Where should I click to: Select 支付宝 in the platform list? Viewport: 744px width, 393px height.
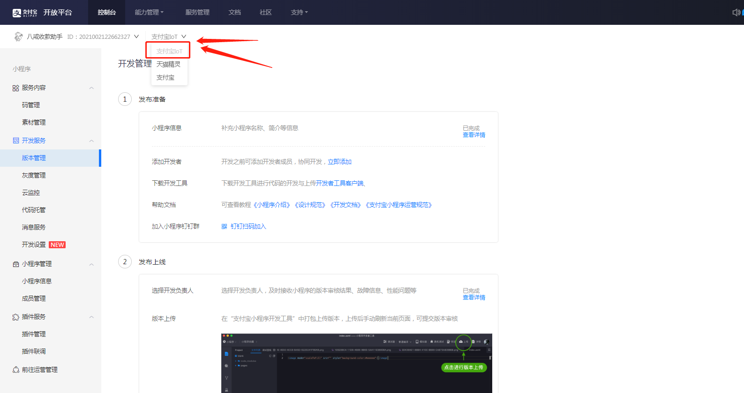(165, 77)
